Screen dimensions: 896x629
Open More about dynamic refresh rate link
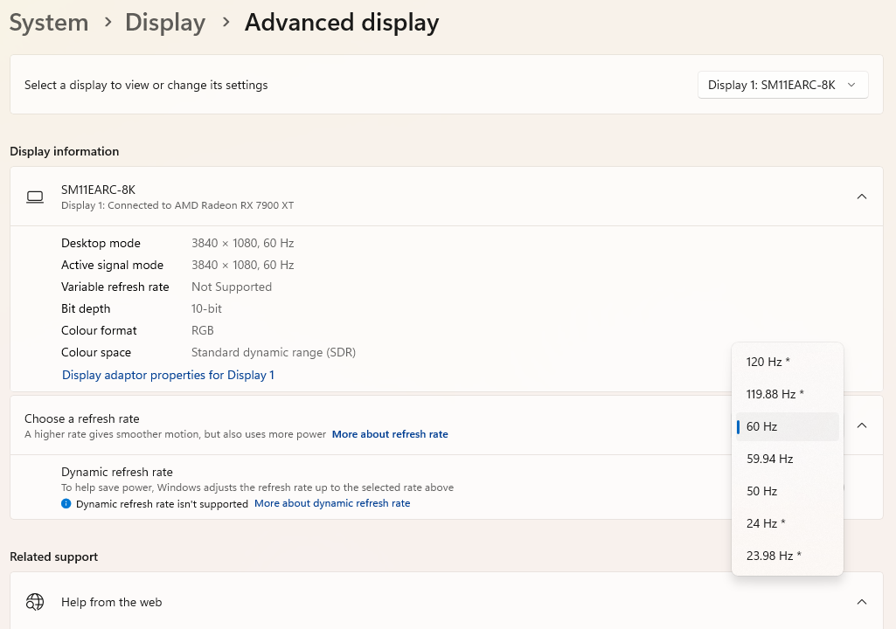click(x=332, y=503)
